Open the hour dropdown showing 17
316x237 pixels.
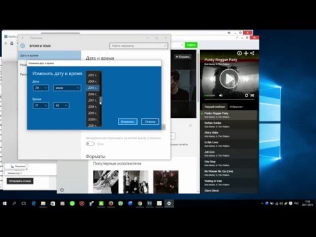click(x=41, y=105)
